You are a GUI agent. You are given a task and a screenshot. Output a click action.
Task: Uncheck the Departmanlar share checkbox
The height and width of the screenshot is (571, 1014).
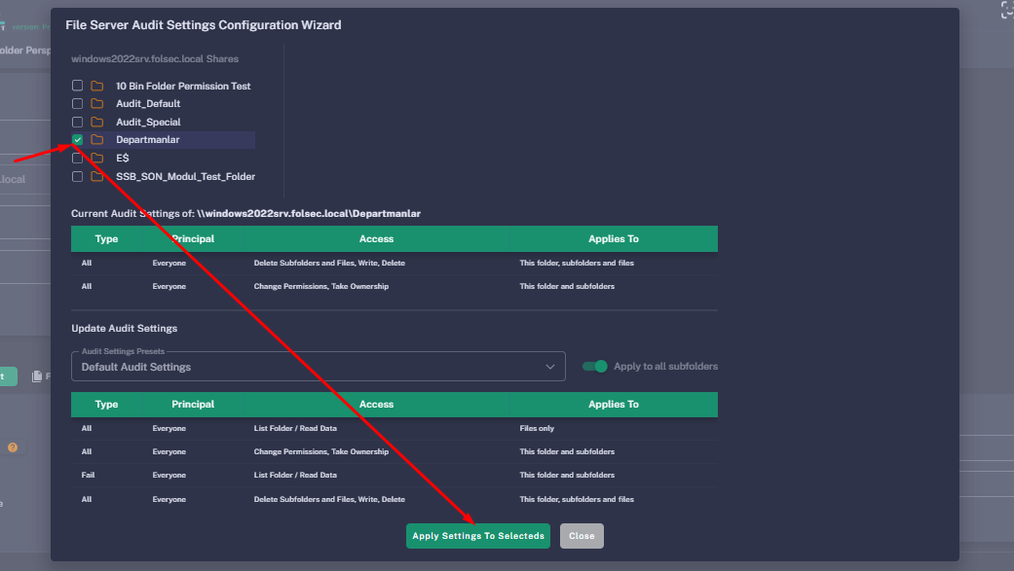[78, 140]
